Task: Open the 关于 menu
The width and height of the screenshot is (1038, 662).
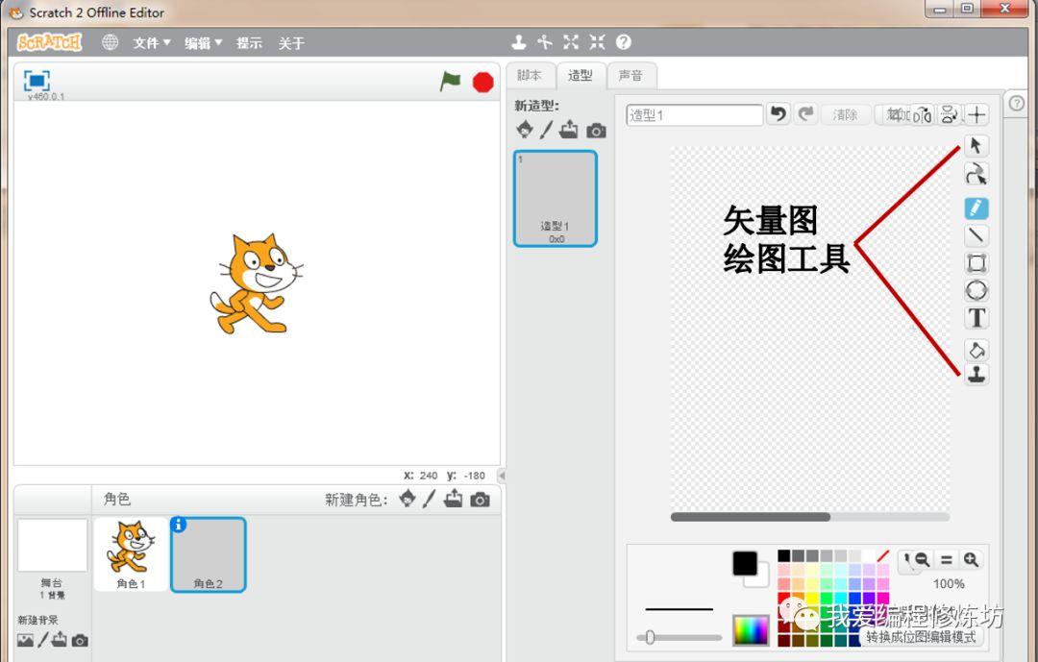Action: point(291,43)
